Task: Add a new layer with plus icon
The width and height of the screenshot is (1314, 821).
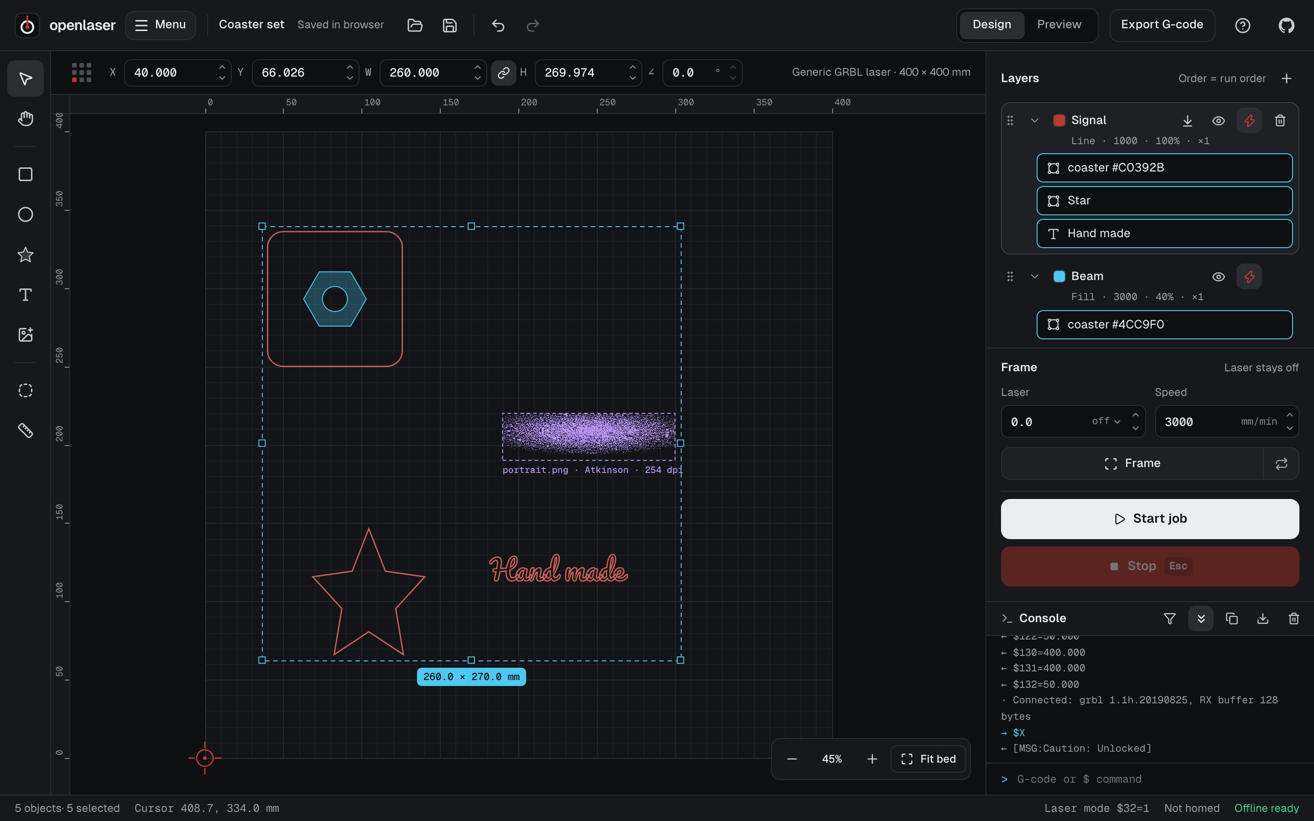Action: (x=1286, y=79)
